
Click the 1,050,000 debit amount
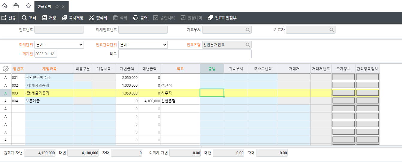tap(127, 93)
